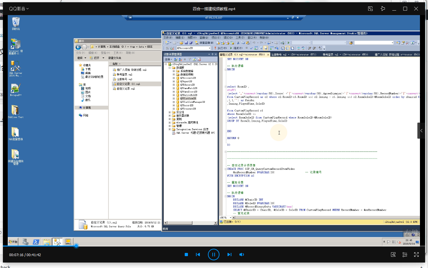Expand the QPAccountsDB database node
This screenshot has width=428, height=268.
[174, 78]
